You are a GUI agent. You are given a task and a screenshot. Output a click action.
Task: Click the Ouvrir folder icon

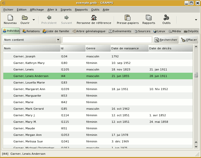pyautogui.click(x=25, y=18)
